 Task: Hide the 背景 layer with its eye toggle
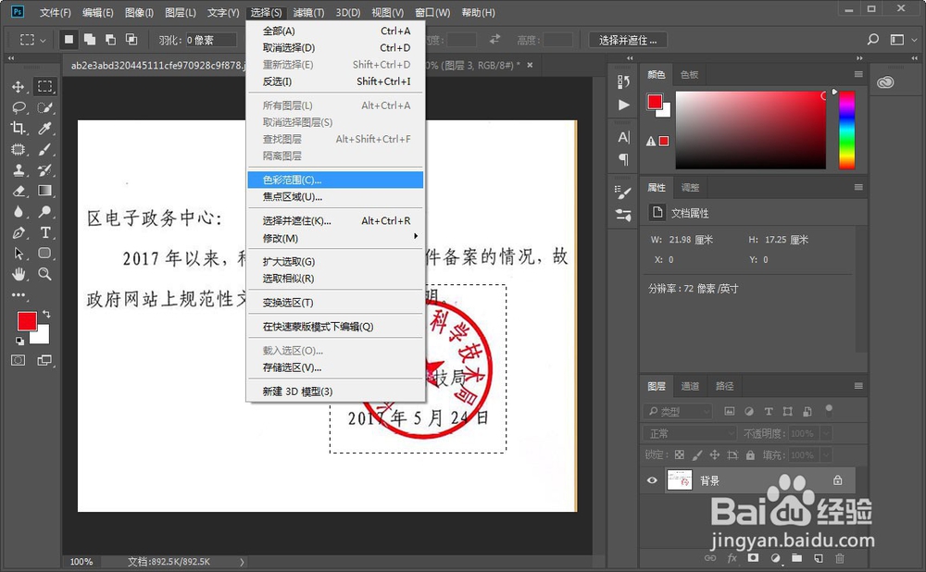coord(652,479)
